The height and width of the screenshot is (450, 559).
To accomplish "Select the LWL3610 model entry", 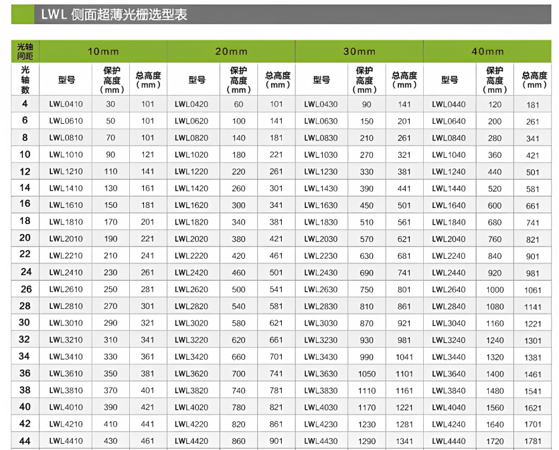I will point(66,374).
